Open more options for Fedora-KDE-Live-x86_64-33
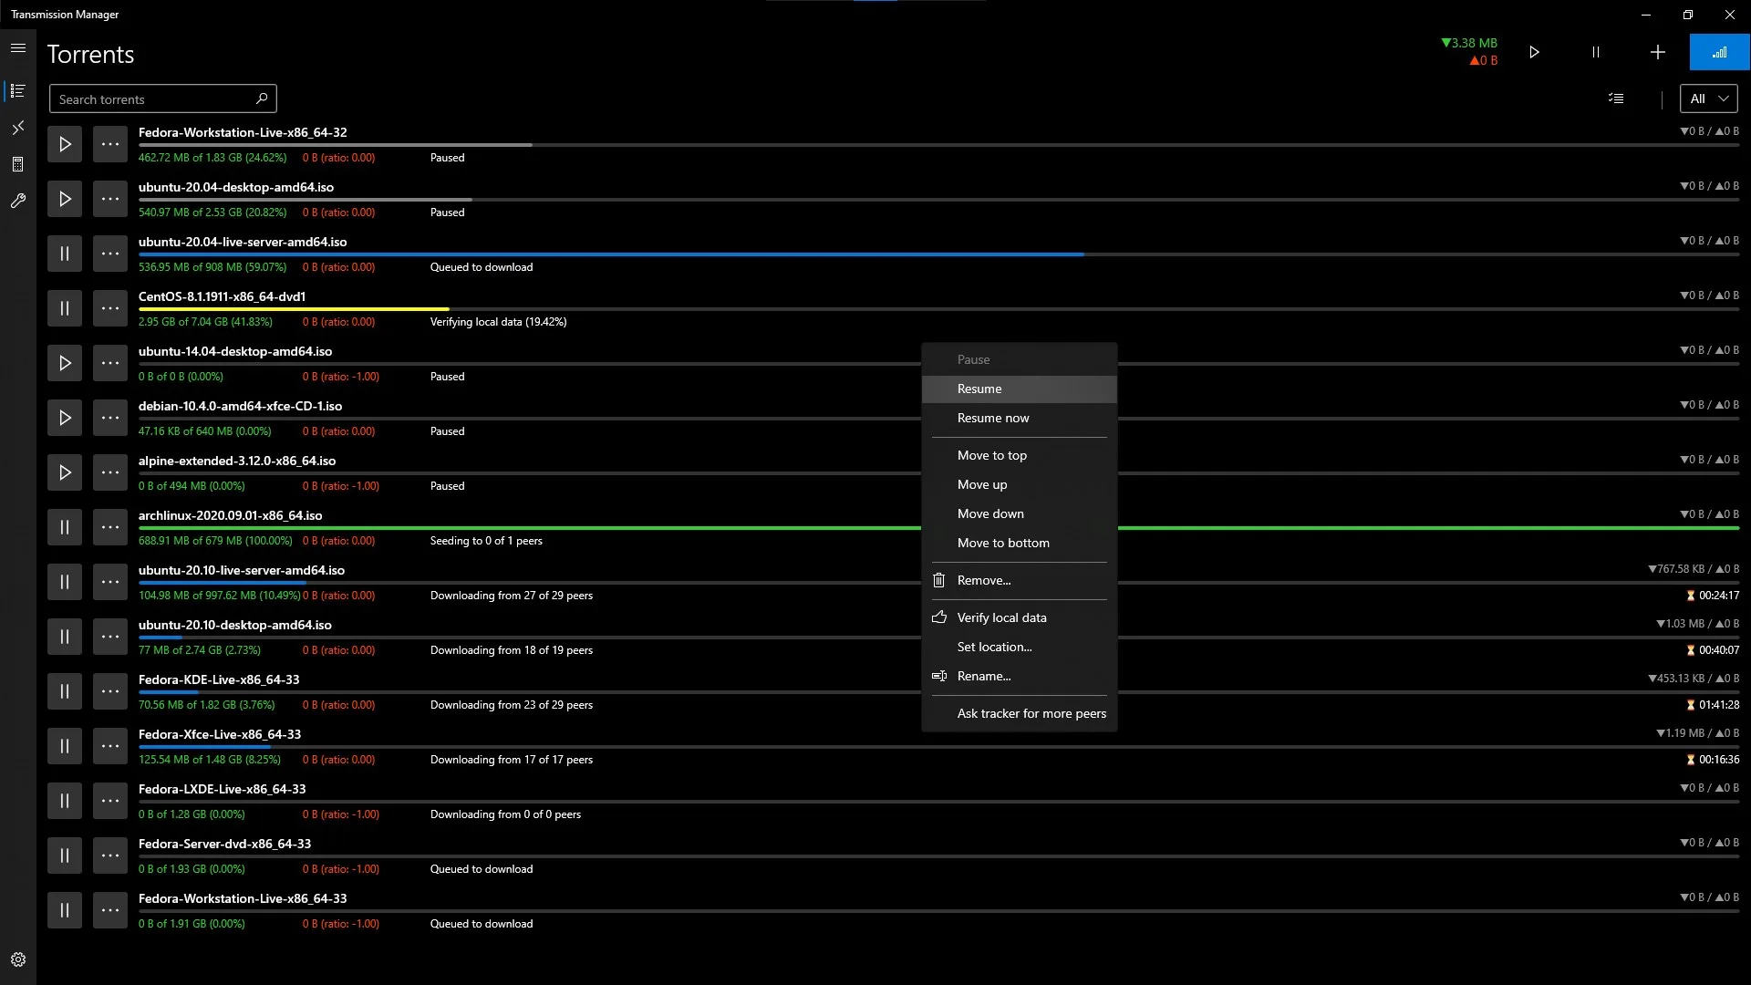The image size is (1751, 985). pos(110,691)
